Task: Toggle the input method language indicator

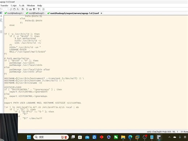Action: tap(185, 137)
